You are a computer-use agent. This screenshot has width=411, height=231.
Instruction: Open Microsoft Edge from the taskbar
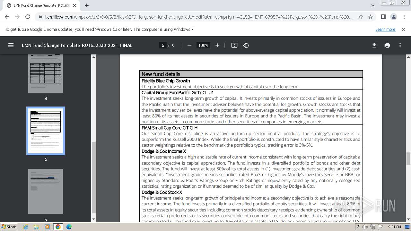tap(69, 227)
